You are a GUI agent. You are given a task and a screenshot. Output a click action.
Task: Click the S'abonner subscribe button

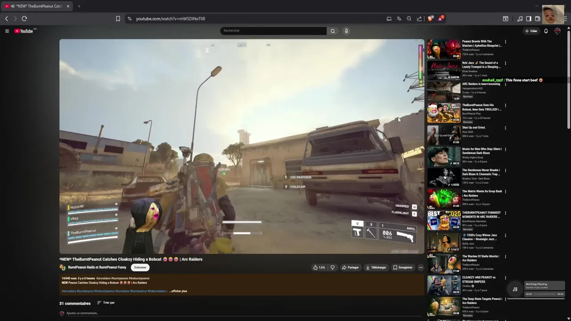140,267
